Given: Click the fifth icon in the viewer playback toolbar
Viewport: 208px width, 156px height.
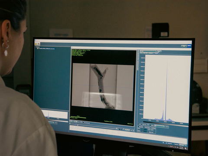Looking at the screenshot, I should [x=77, y=122].
